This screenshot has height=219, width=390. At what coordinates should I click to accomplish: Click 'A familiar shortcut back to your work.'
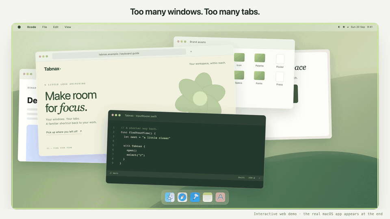[71, 123]
